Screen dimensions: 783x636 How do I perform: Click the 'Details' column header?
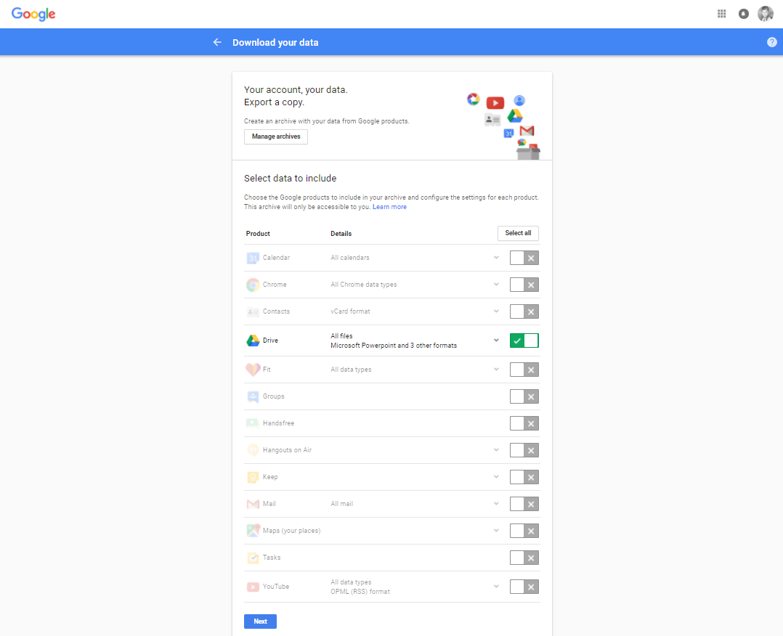tap(341, 234)
